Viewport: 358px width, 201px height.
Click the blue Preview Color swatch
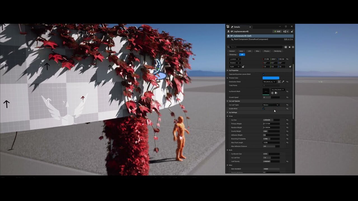point(271,78)
